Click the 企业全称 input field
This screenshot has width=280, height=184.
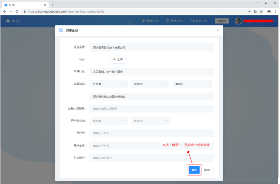click(152, 47)
